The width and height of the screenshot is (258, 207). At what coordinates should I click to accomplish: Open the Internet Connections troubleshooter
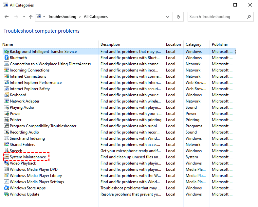tap(28, 76)
